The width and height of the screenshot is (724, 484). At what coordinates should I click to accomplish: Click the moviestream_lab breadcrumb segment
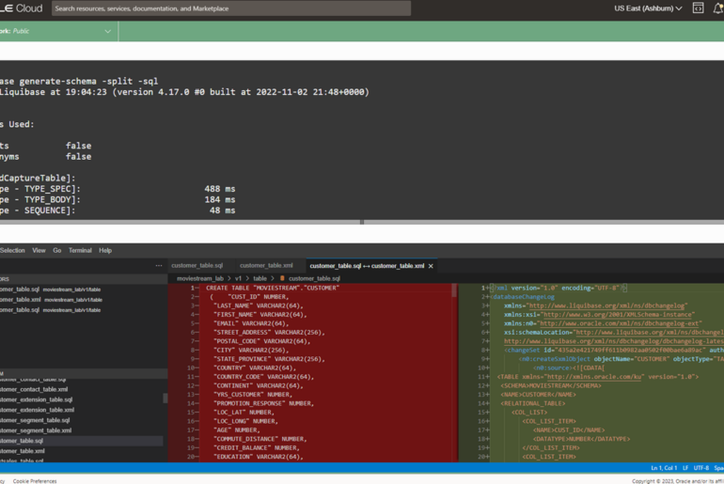[x=200, y=279]
